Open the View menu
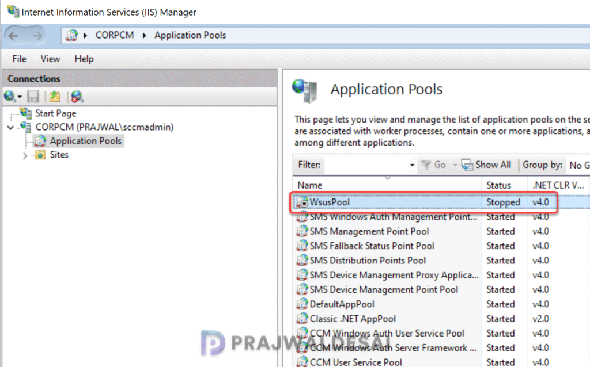 [x=50, y=59]
